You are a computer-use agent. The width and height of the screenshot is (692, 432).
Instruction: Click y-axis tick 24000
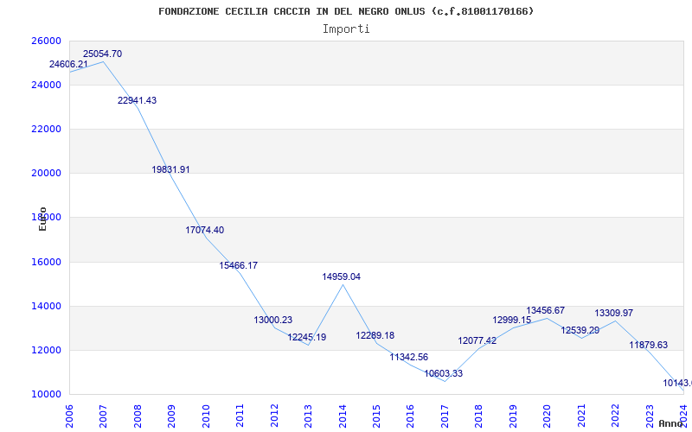click(46, 85)
